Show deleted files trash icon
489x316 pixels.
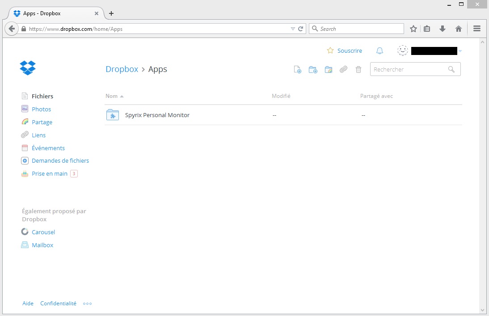(x=358, y=69)
